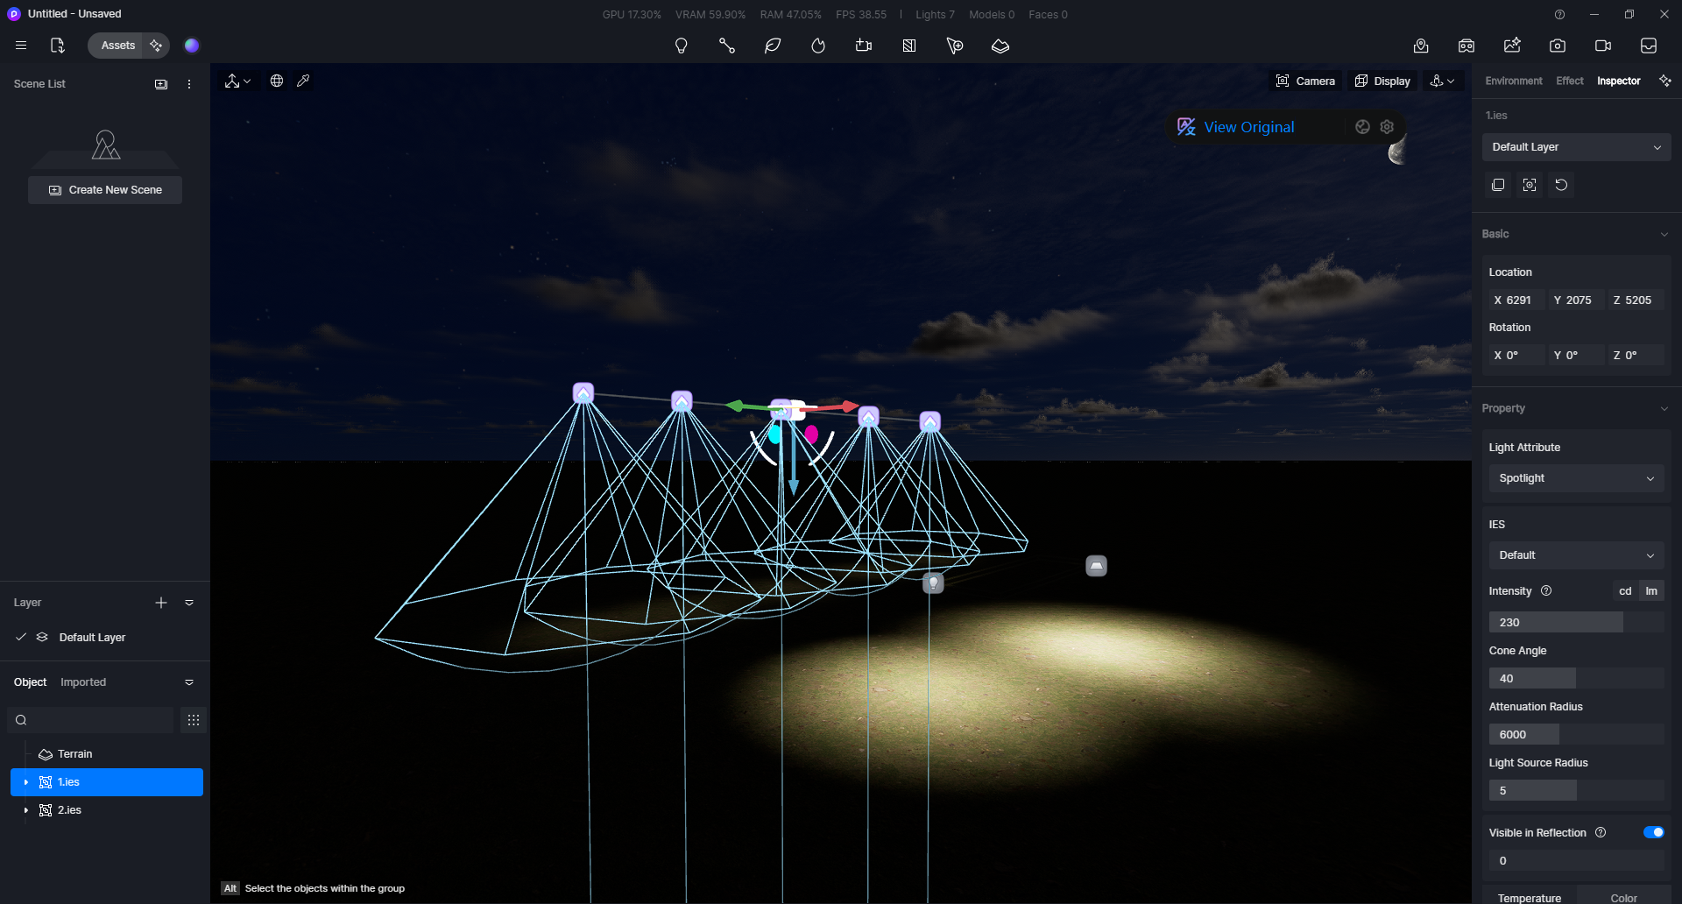Click the Light Source Radius slider showing 5
The image size is (1682, 904).
click(x=1577, y=790)
